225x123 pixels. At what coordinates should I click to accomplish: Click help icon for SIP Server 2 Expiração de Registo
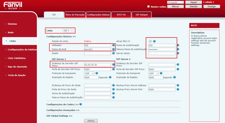[174, 77]
